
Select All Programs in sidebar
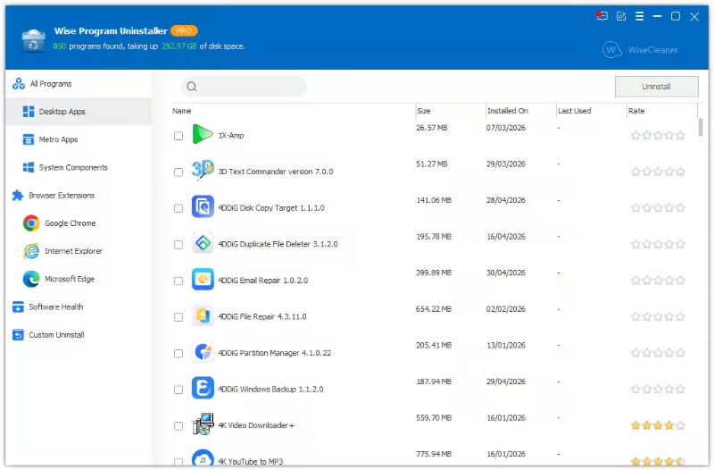pyautogui.click(x=79, y=84)
